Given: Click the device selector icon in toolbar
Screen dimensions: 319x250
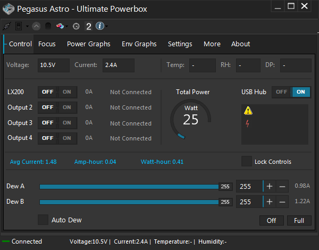Looking at the screenshot, I should pyautogui.click(x=19, y=26).
